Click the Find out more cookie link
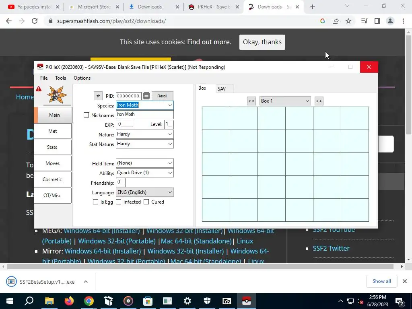 pos(209,42)
